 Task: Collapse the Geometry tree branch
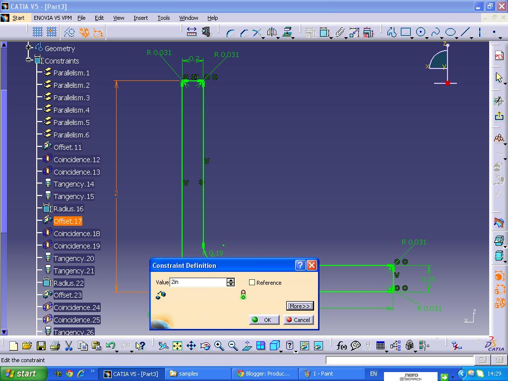click(27, 48)
